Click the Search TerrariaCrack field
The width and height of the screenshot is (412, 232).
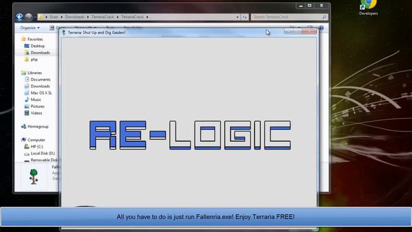(289, 17)
